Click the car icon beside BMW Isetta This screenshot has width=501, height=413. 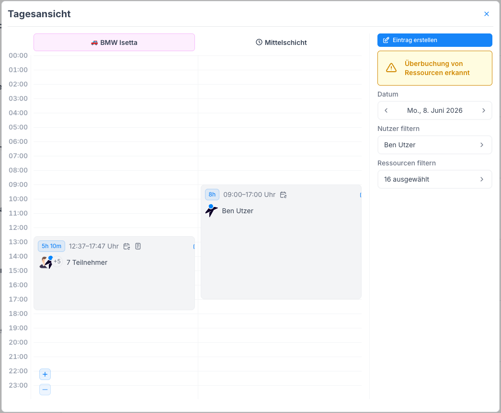[x=94, y=43]
